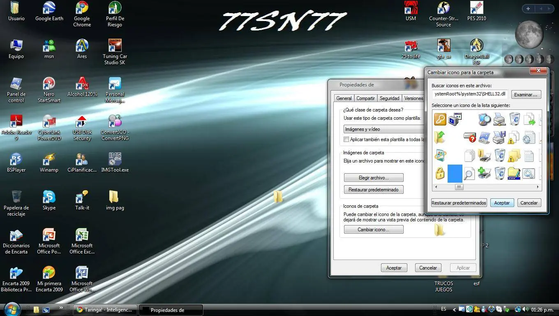Screen dimensions: 559x316
Task: Pick the network printer icon in the icon list
Action: click(499, 119)
